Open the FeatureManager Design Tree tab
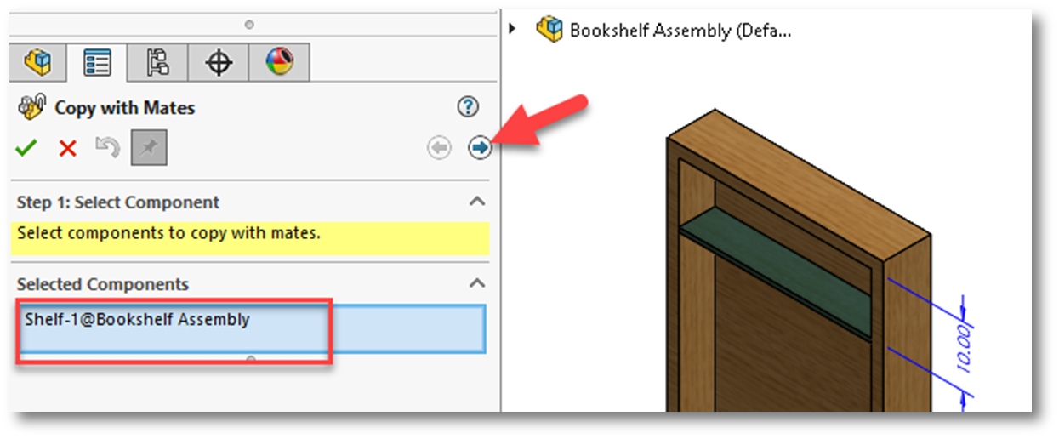This screenshot has height=439, width=1059. point(37,62)
